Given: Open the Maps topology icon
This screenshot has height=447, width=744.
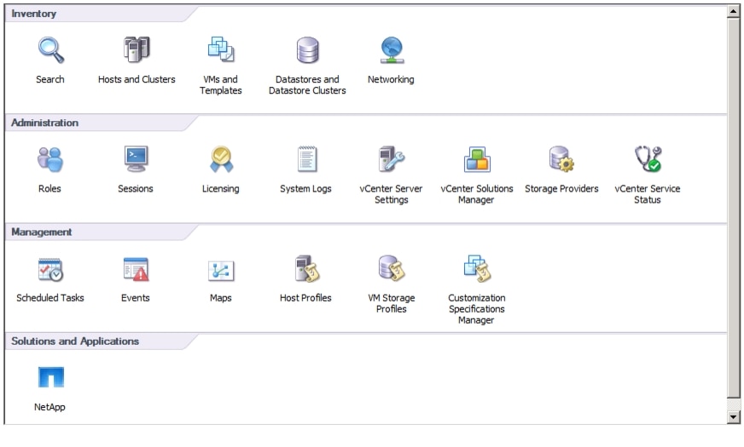Looking at the screenshot, I should click(221, 271).
